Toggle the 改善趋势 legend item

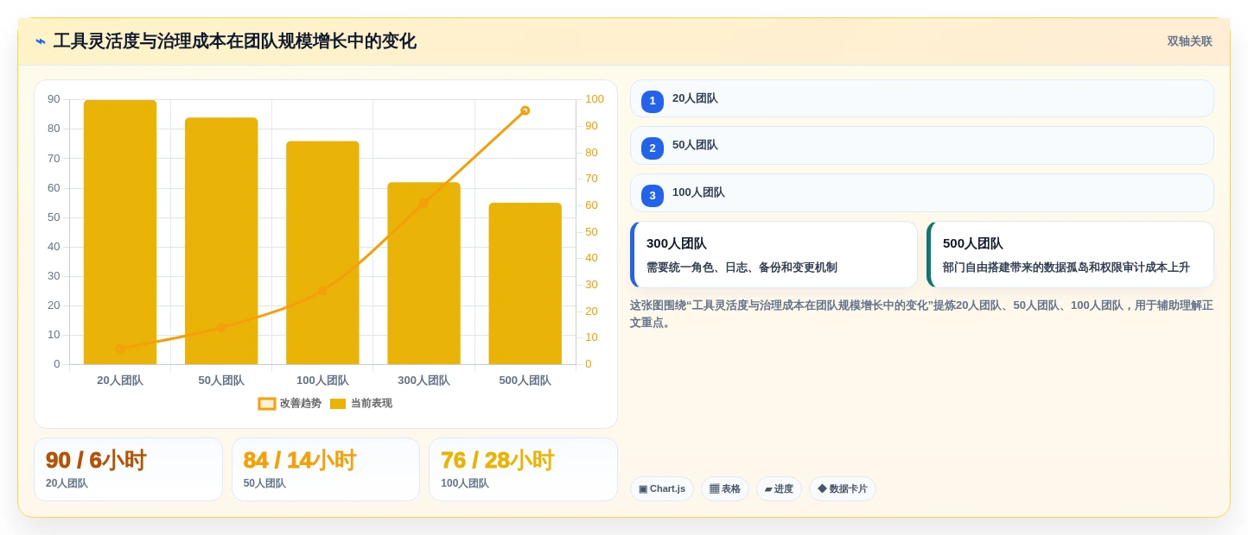(290, 404)
